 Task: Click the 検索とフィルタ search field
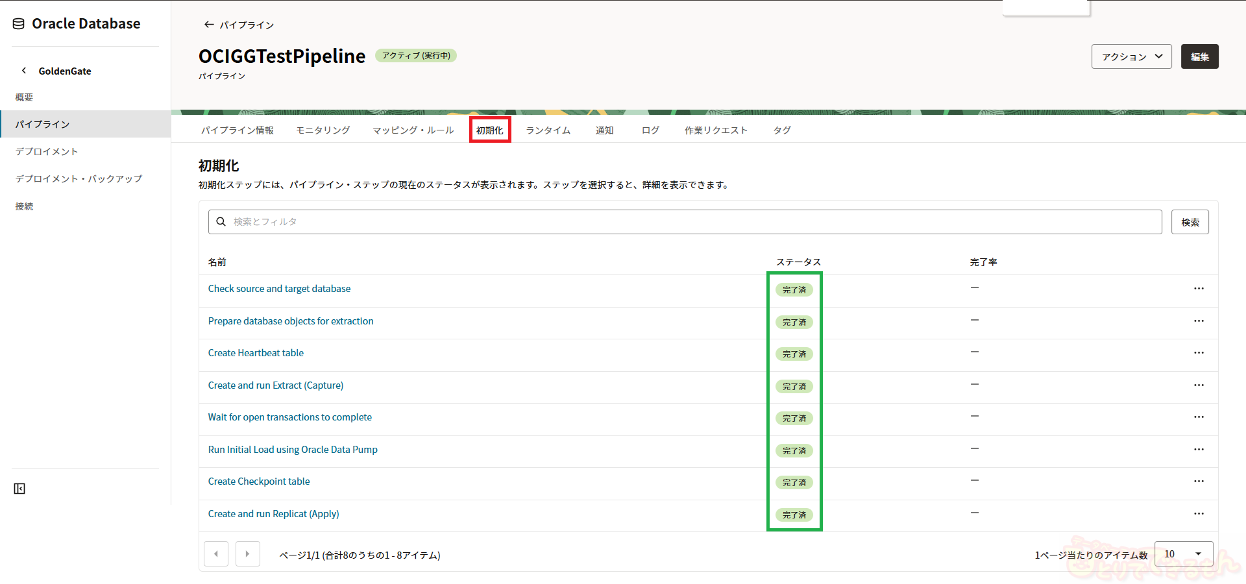click(x=685, y=222)
